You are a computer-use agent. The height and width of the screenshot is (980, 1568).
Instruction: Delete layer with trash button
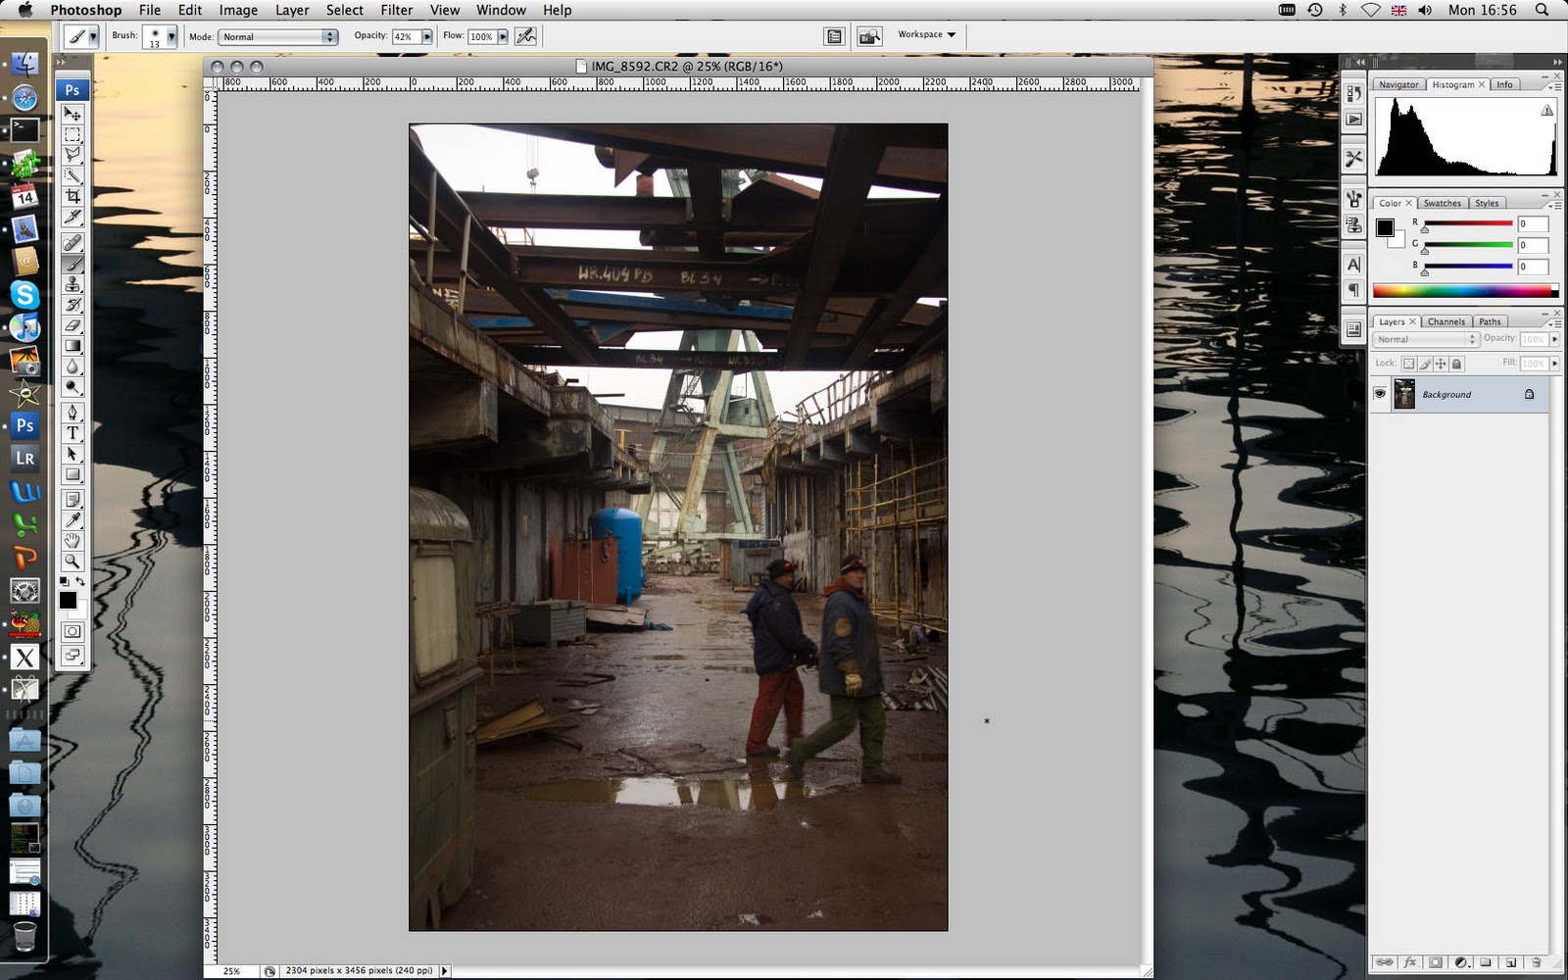tap(1536, 962)
